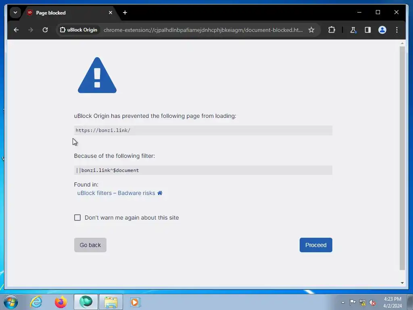This screenshot has height=310, width=413.
Task: Click the Action Center flag icon
Action: [x=353, y=302]
